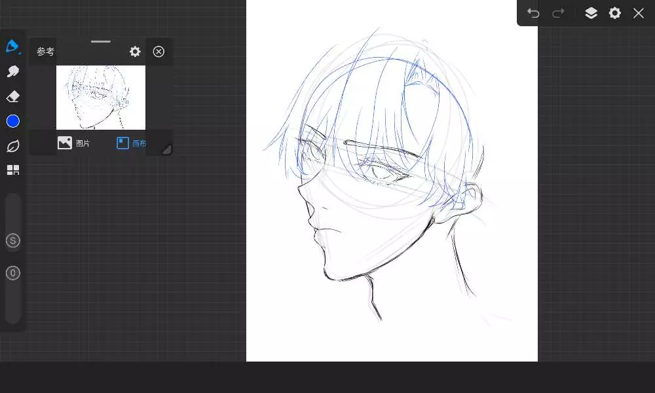
Task: Open the four-square grid tool icon
Action: (x=12, y=170)
